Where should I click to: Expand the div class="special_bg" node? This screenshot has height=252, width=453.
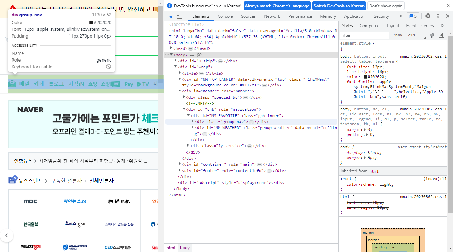184,97
